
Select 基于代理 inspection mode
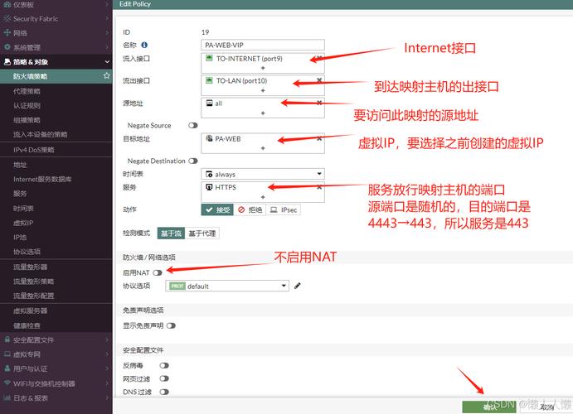tap(202, 233)
